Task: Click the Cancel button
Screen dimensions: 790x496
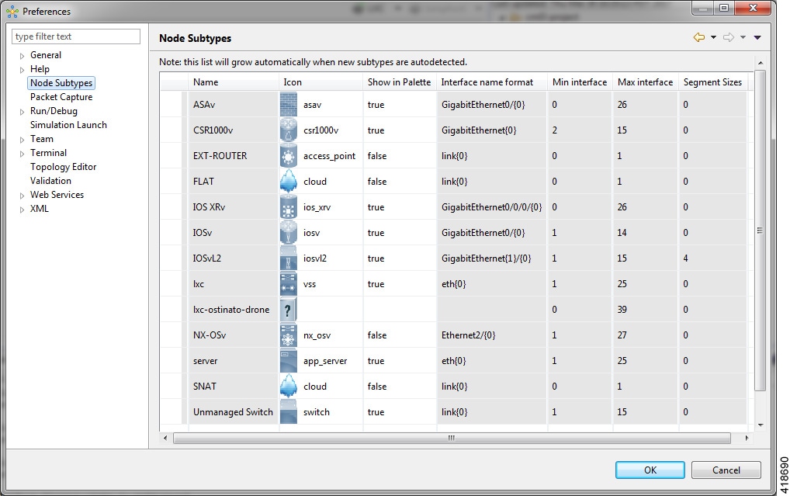Action: [x=726, y=470]
